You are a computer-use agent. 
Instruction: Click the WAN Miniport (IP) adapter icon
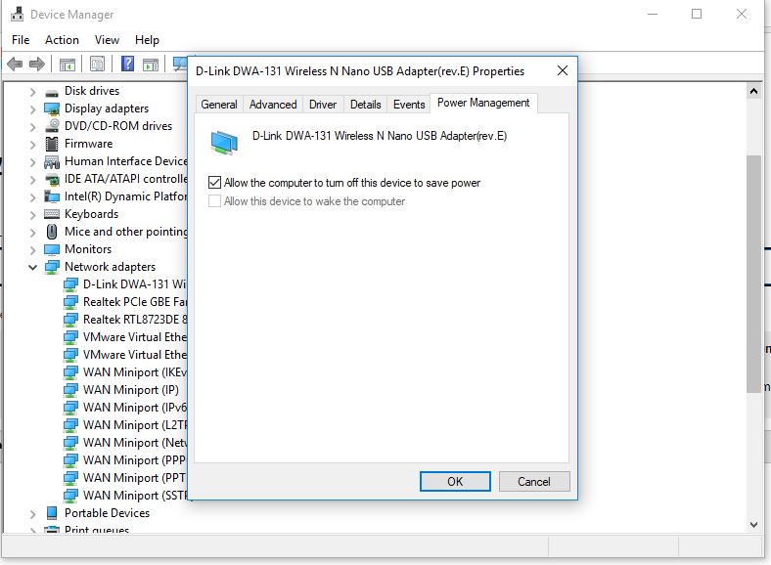click(70, 390)
